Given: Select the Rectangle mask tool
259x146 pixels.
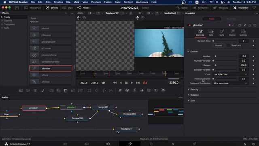Looking at the screenshot, I should coord(89,90).
